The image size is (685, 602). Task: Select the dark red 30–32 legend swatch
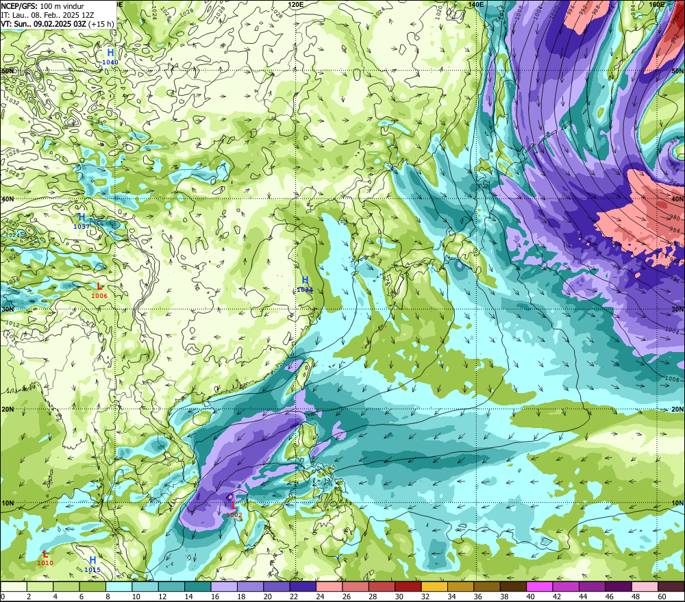pyautogui.click(x=408, y=587)
